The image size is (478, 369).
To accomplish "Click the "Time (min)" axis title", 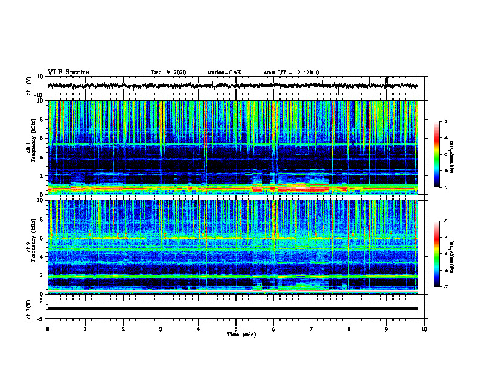I will point(241,335).
